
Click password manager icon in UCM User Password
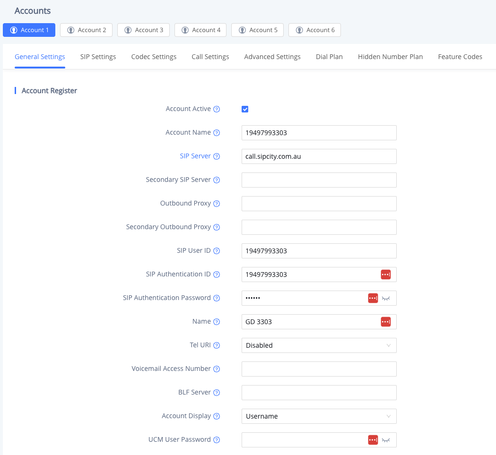tap(373, 440)
